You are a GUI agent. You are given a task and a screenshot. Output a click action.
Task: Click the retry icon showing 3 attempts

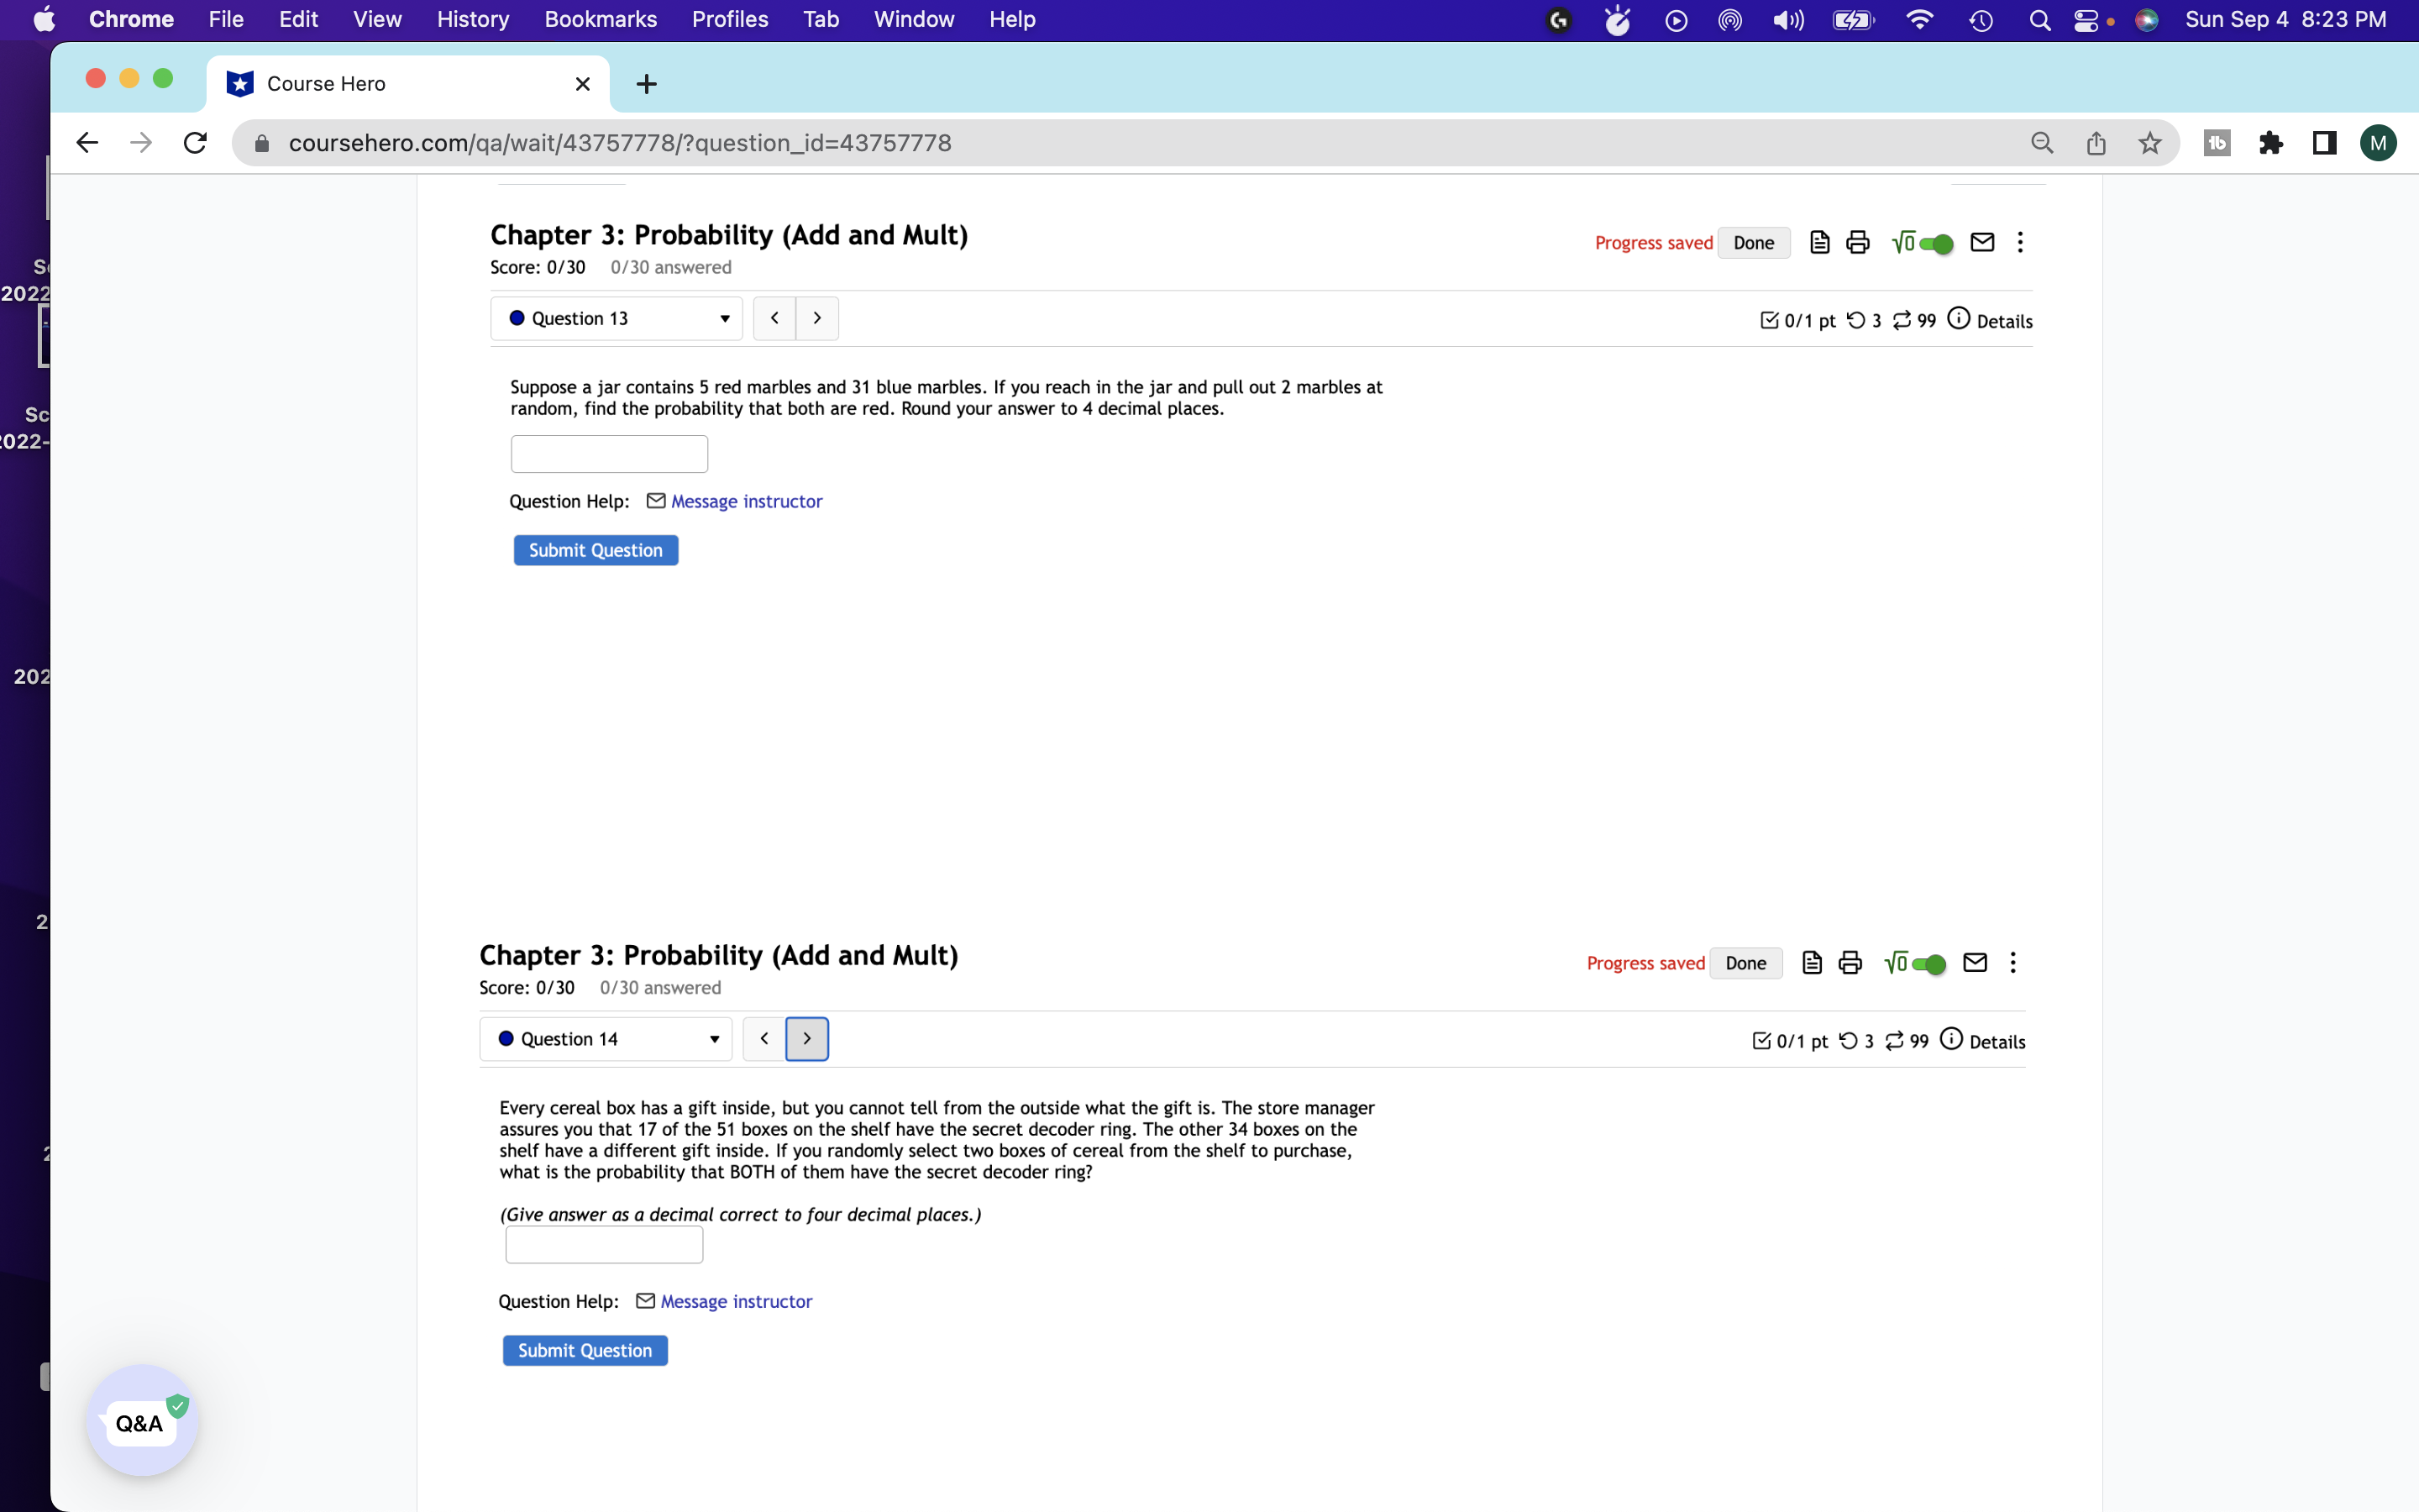coord(1857,320)
